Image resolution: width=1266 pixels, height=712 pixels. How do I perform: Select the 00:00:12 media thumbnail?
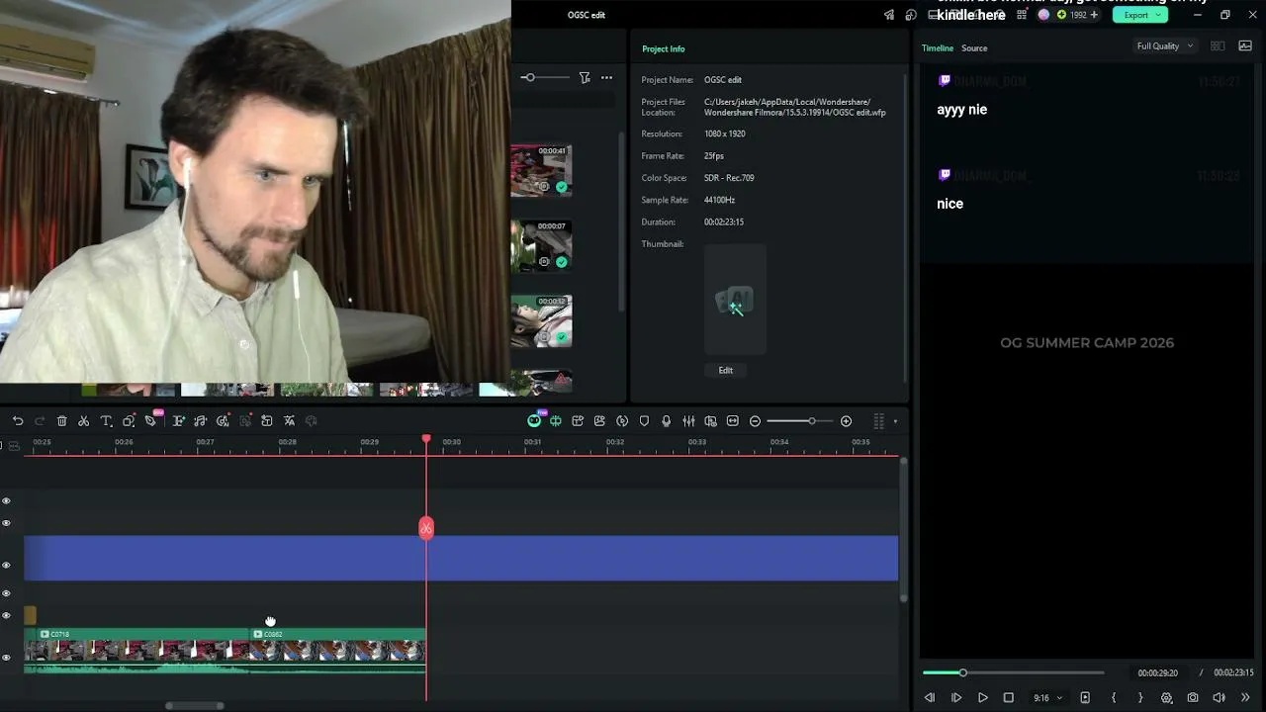click(541, 320)
